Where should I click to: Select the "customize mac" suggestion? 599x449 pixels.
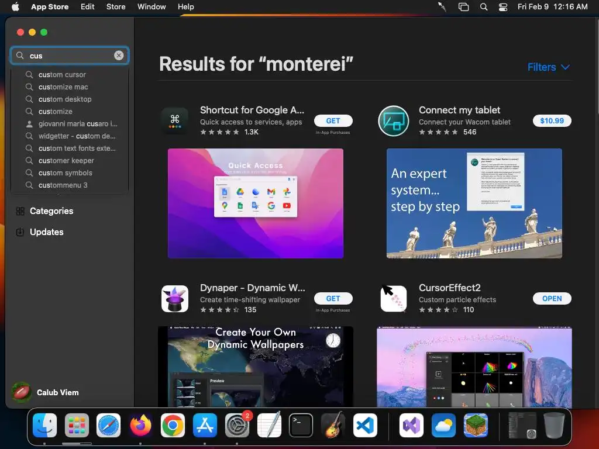[x=70, y=87]
